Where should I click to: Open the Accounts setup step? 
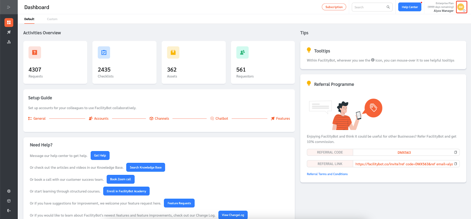[x=99, y=118]
